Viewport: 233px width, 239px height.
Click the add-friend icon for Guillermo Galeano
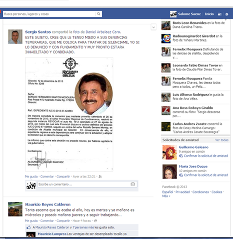coord(181,156)
